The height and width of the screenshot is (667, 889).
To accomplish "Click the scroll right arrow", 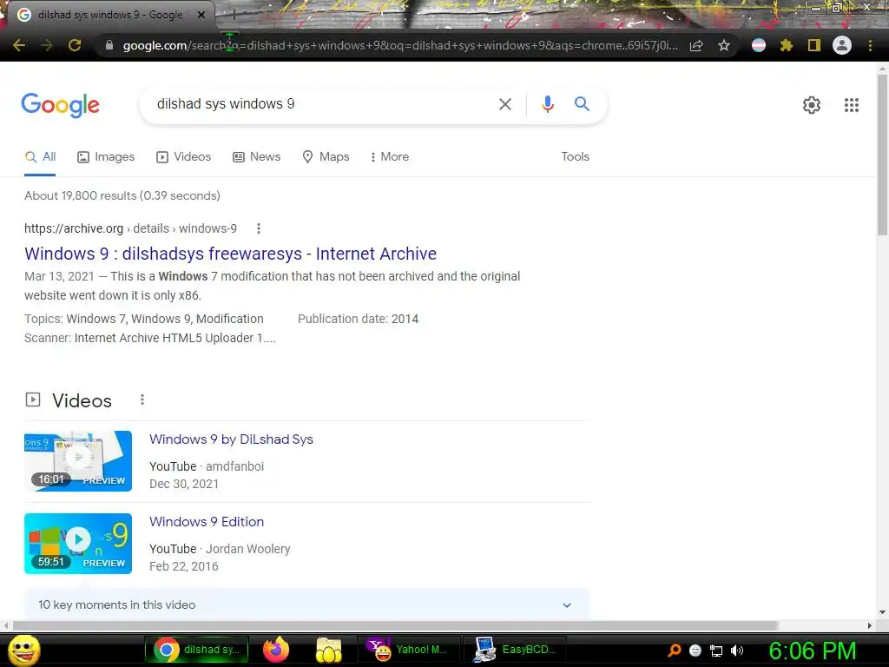I will (870, 625).
